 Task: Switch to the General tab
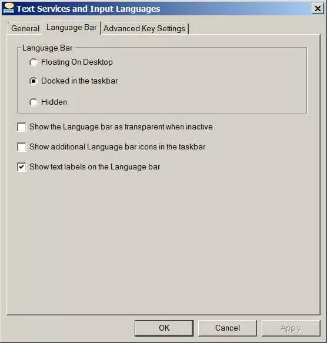point(25,28)
